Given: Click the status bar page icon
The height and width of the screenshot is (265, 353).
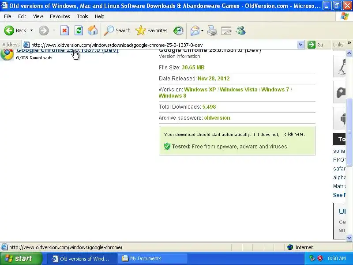Looking at the screenshot, I should (x=4, y=247).
